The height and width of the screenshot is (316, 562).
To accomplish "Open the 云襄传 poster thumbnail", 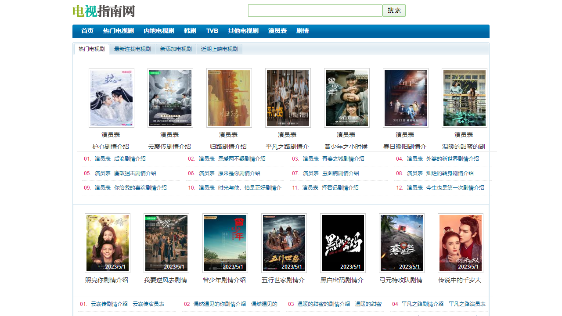I will coord(170,98).
